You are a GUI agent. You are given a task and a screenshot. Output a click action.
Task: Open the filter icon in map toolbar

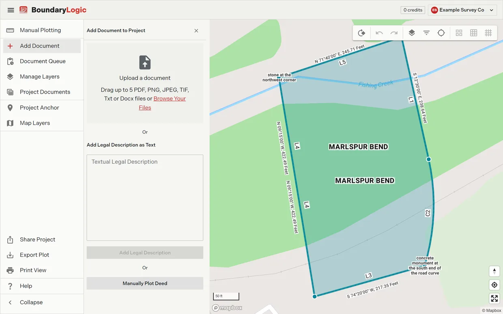tap(426, 33)
